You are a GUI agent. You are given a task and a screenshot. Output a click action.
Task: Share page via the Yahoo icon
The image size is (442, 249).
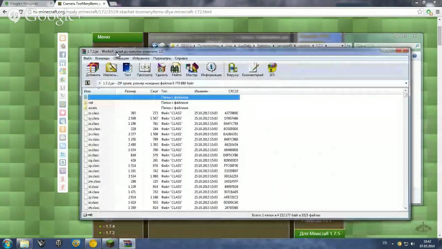coord(63,171)
